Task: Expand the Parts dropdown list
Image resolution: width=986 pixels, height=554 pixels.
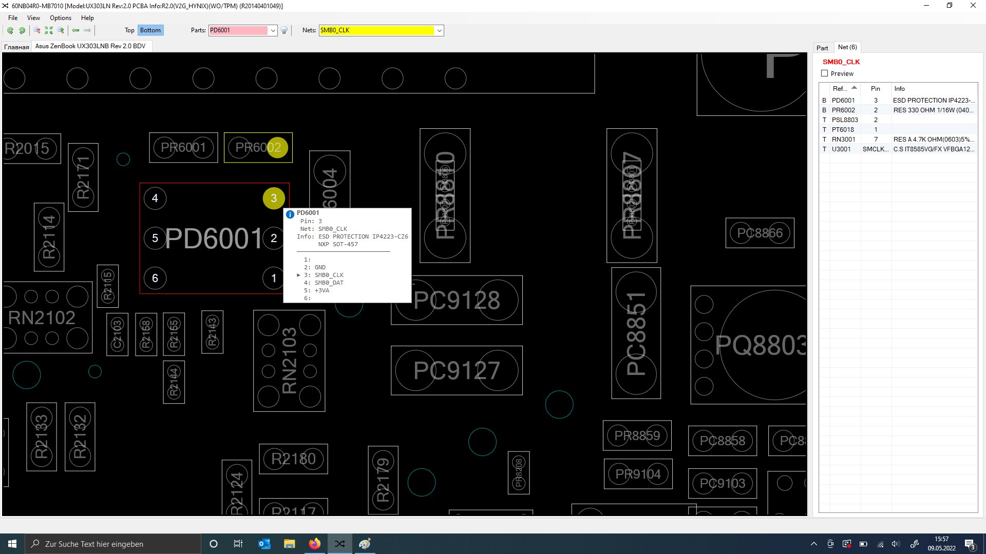Action: coord(273,30)
